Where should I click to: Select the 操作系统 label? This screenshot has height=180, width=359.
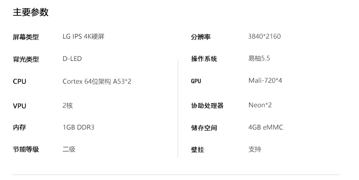(204, 59)
